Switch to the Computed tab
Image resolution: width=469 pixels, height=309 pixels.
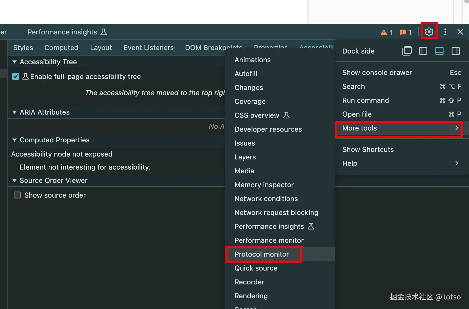(x=61, y=48)
